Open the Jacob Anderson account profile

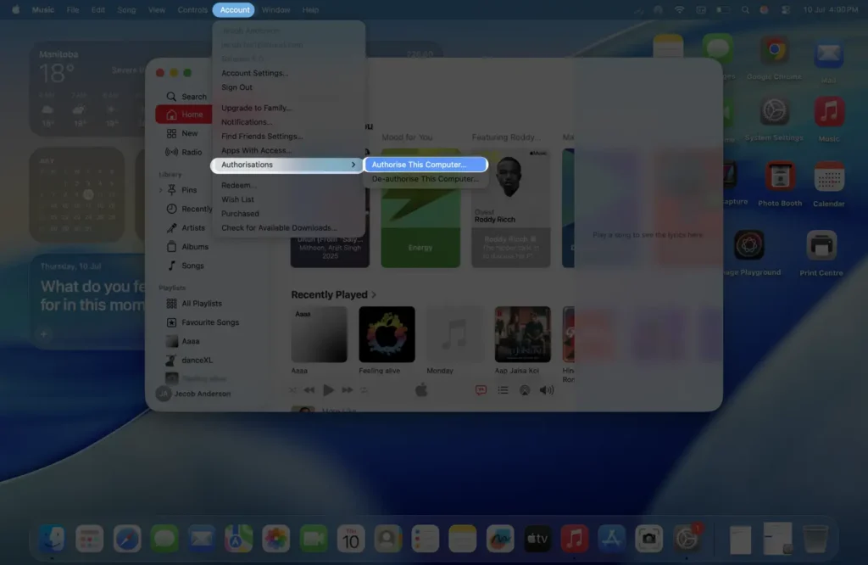(x=196, y=393)
